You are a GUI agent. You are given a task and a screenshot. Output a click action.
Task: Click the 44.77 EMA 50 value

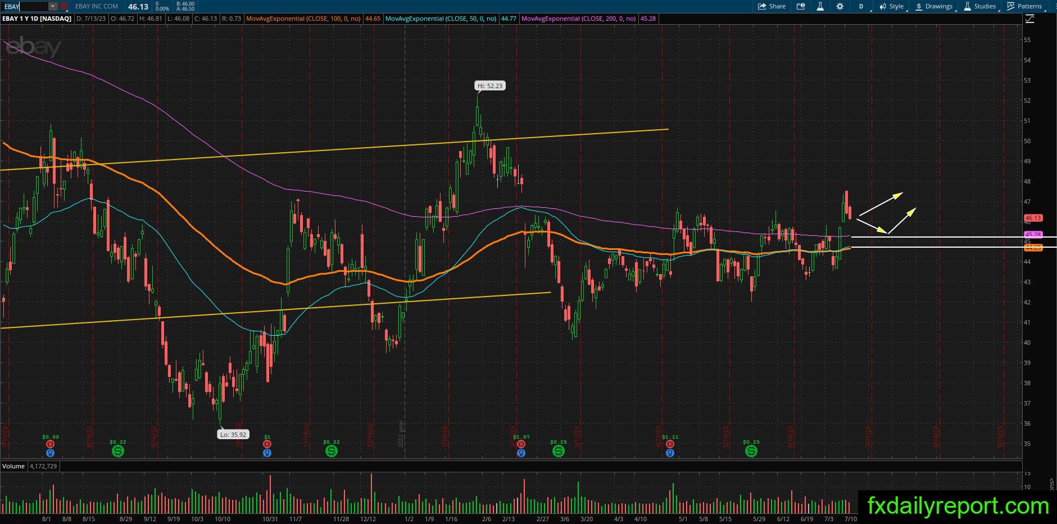click(509, 19)
